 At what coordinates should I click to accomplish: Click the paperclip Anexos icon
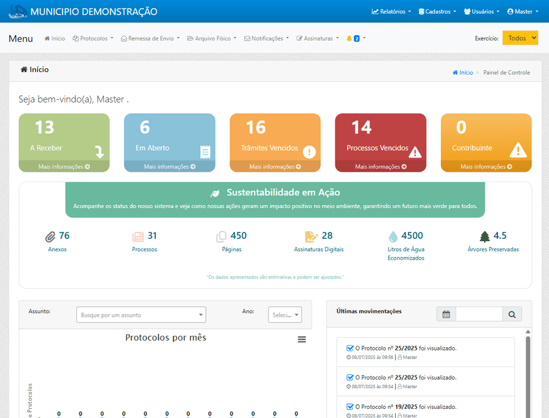point(50,236)
